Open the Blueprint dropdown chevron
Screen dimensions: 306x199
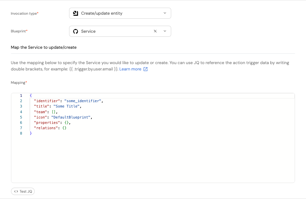(x=165, y=31)
